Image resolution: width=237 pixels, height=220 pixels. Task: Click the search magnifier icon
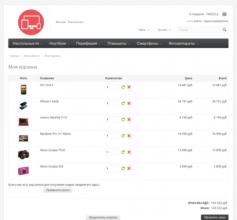click(225, 30)
